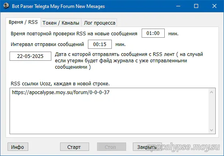224x156 pixels.
Task: Maximize the Bot Parser window
Action: 196,6
